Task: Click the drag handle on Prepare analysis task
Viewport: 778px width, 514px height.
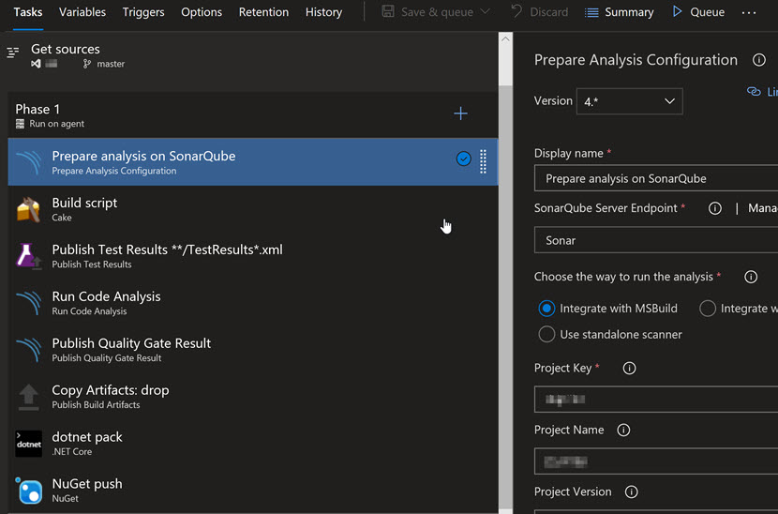Action: pyautogui.click(x=483, y=161)
